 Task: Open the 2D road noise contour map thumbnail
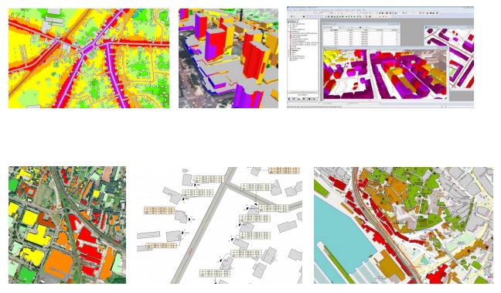click(89, 58)
